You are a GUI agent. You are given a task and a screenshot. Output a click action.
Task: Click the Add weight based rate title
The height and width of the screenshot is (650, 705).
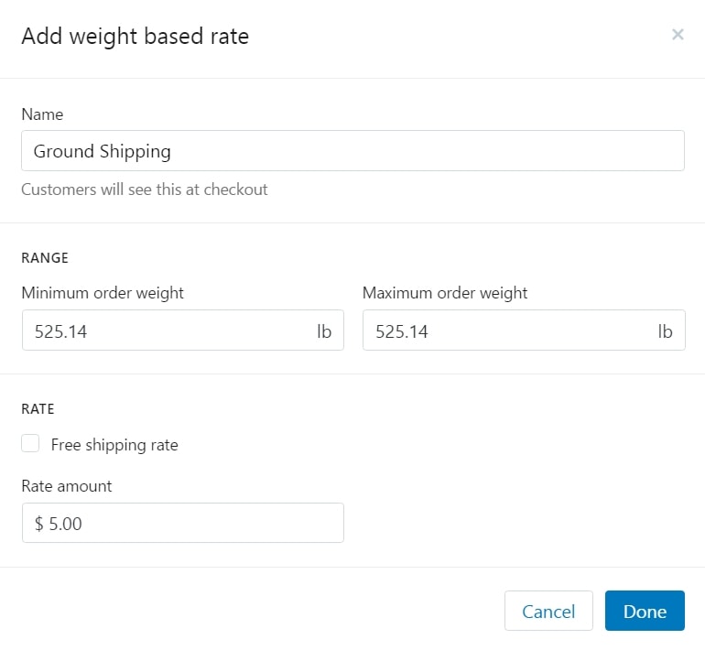point(135,37)
